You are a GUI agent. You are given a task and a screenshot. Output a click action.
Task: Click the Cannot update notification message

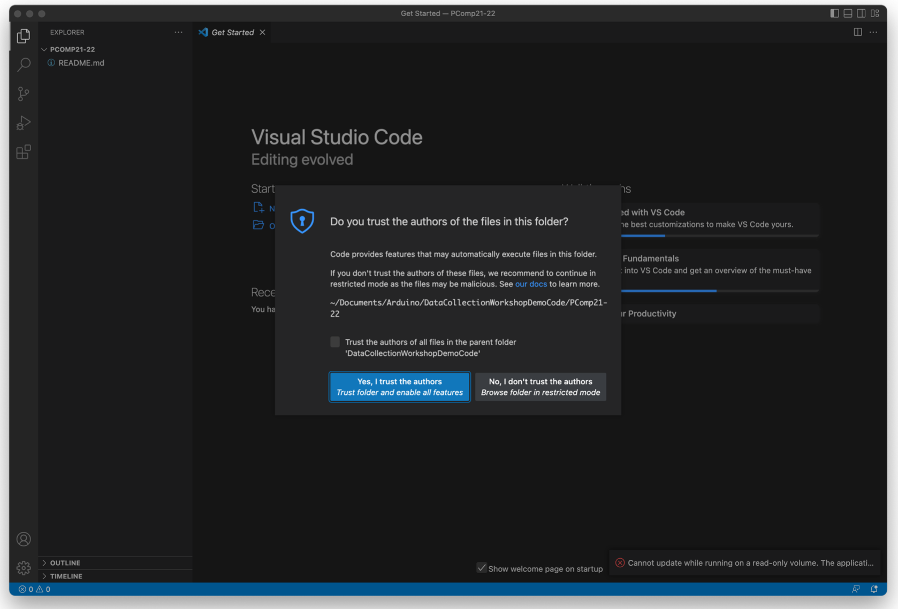(750, 562)
